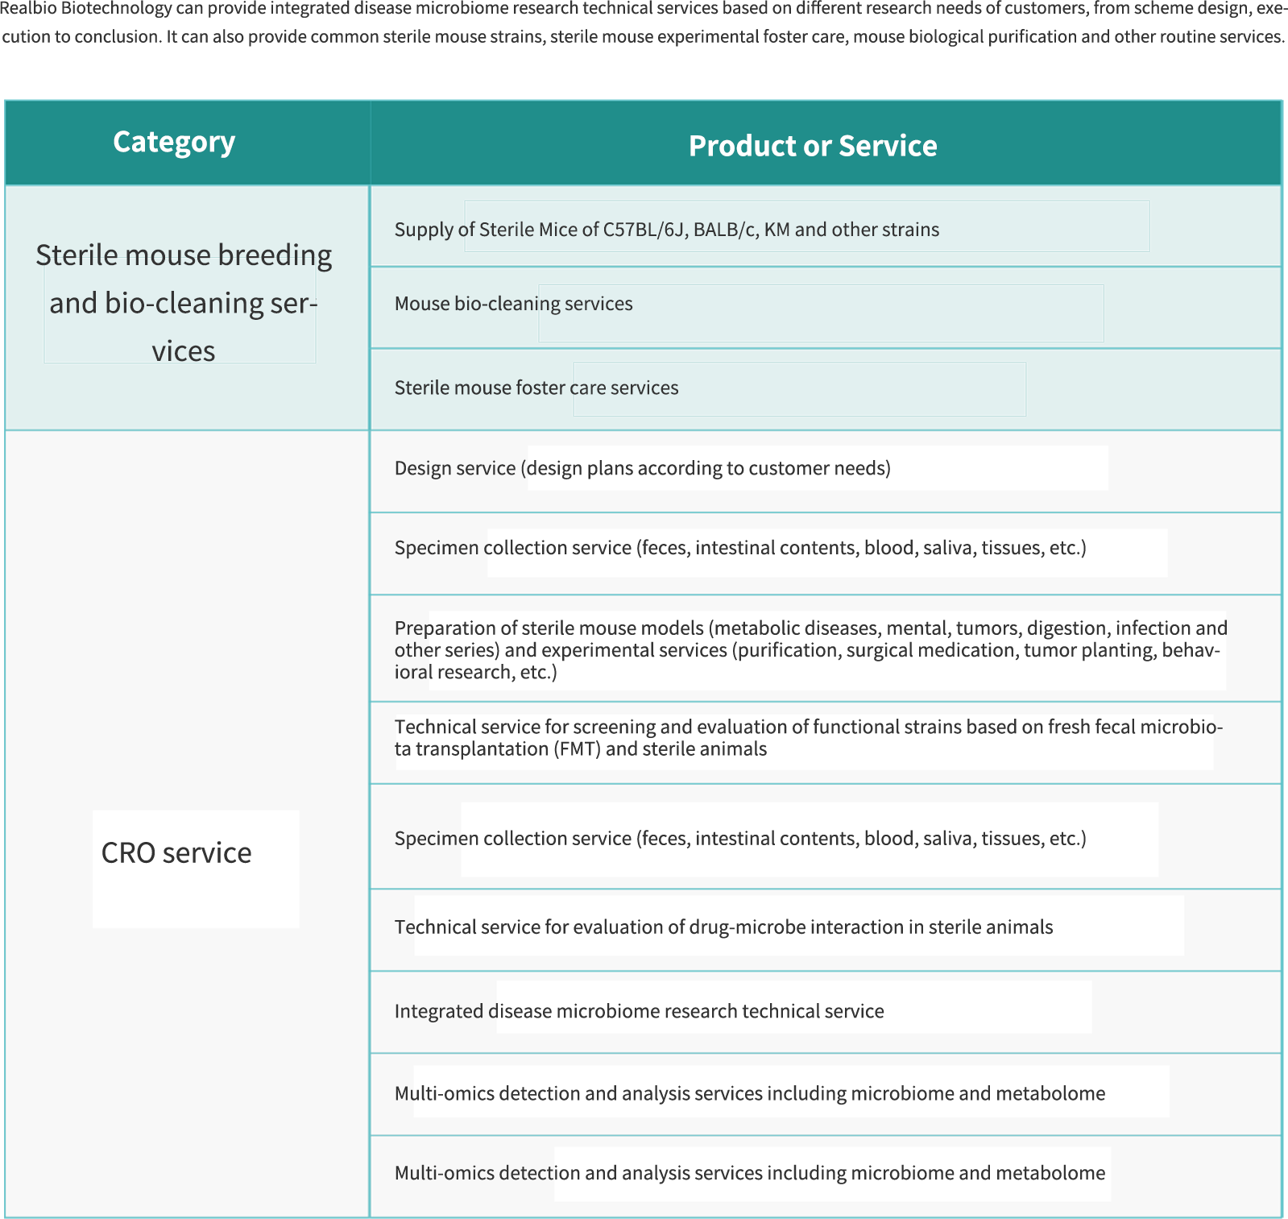Click the (FMT) abbreviation in the table
The width and height of the screenshot is (1288, 1219).
click(x=577, y=749)
